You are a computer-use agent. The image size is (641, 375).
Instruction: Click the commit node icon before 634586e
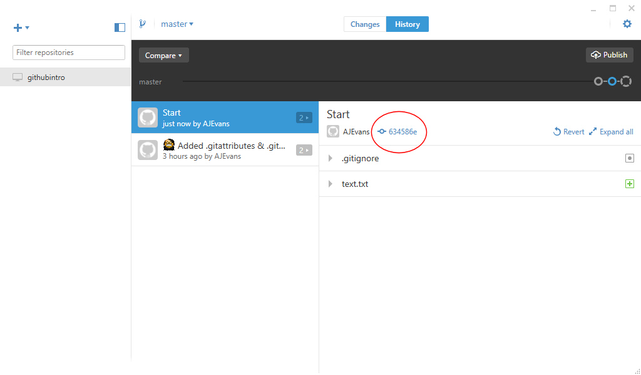[381, 131]
